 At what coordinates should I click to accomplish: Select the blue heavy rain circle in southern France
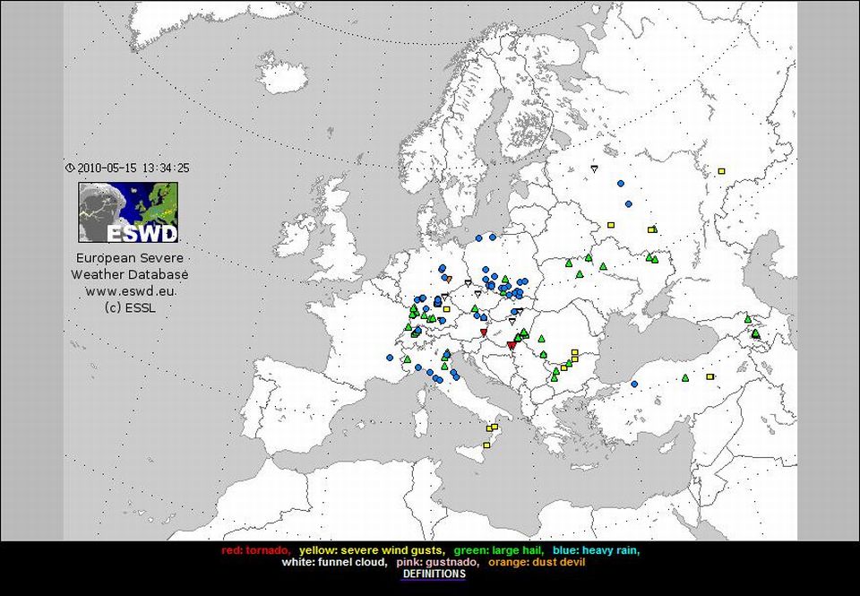pyautogui.click(x=390, y=358)
